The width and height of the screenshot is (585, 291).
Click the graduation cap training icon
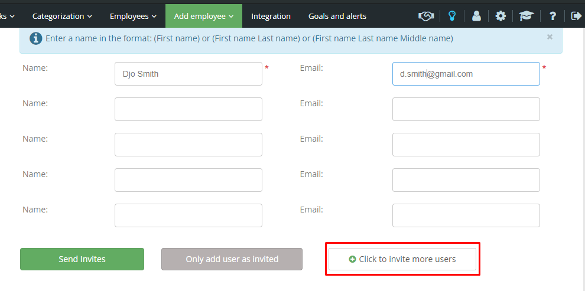coord(526,16)
